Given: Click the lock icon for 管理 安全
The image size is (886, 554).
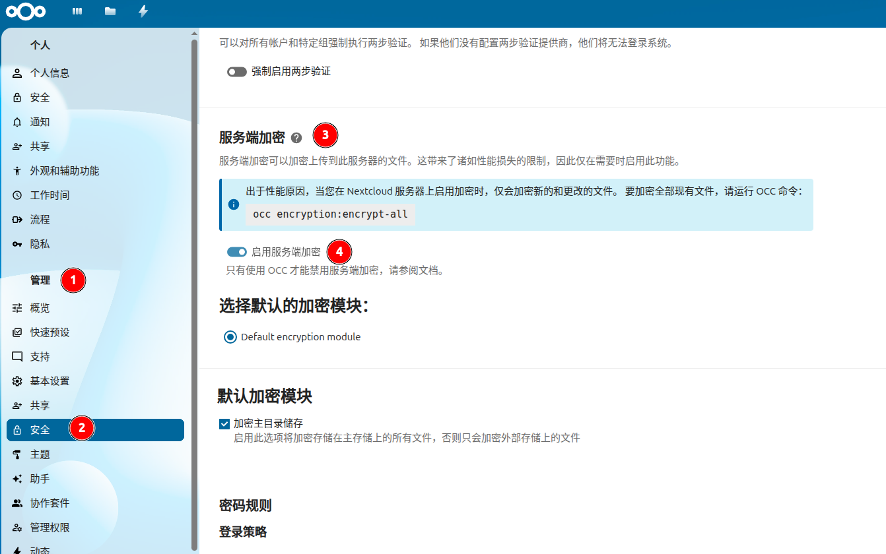Looking at the screenshot, I should pyautogui.click(x=17, y=430).
